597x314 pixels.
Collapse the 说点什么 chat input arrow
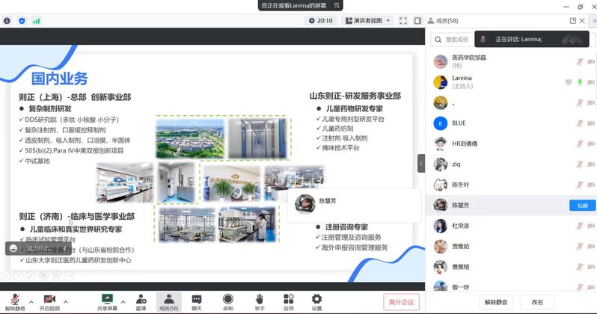tap(65, 248)
